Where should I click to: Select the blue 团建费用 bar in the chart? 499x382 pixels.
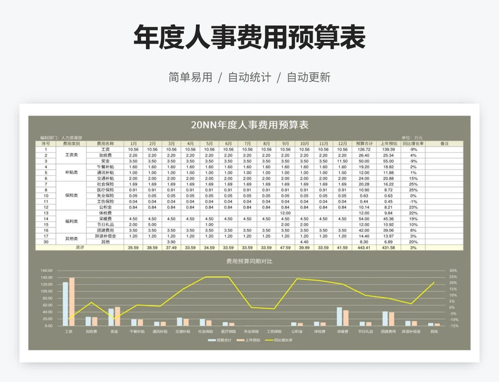pos(385,318)
